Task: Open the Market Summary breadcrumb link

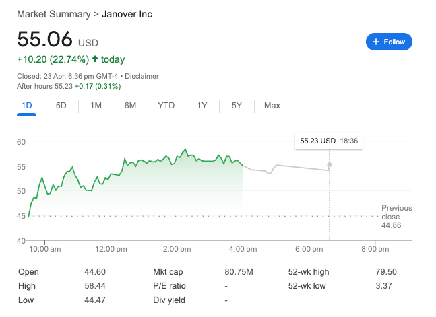Action: 54,14
